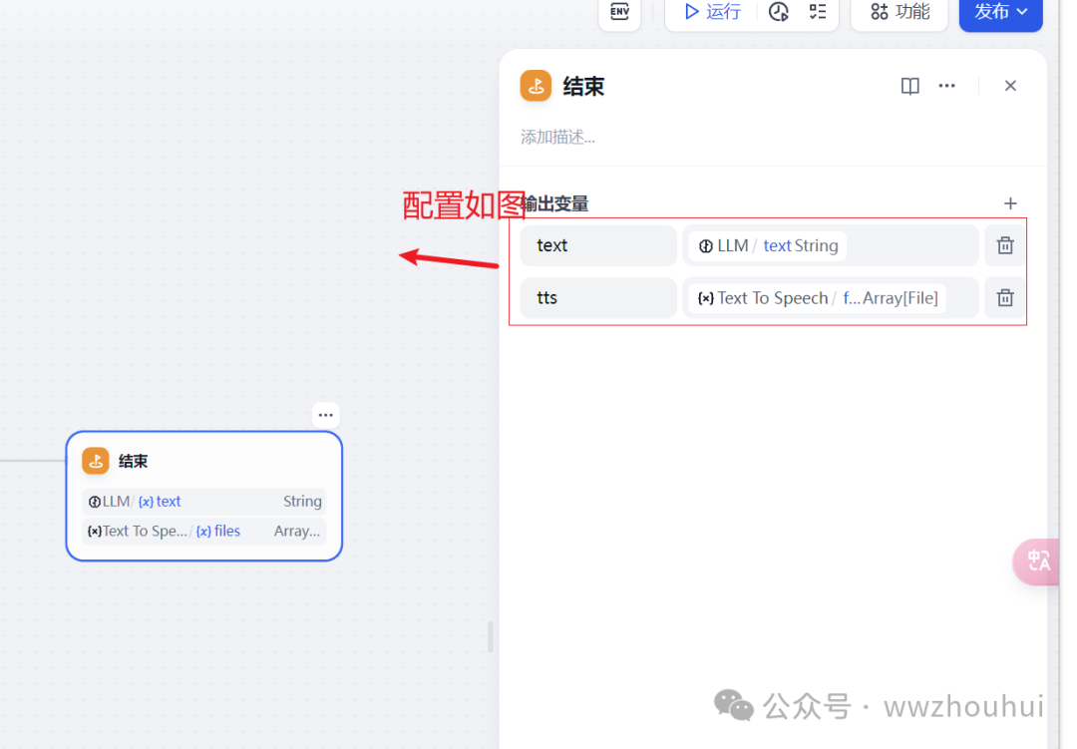Select the 结束 node on the canvas
Screen dimensions: 1077x749
tap(203, 462)
